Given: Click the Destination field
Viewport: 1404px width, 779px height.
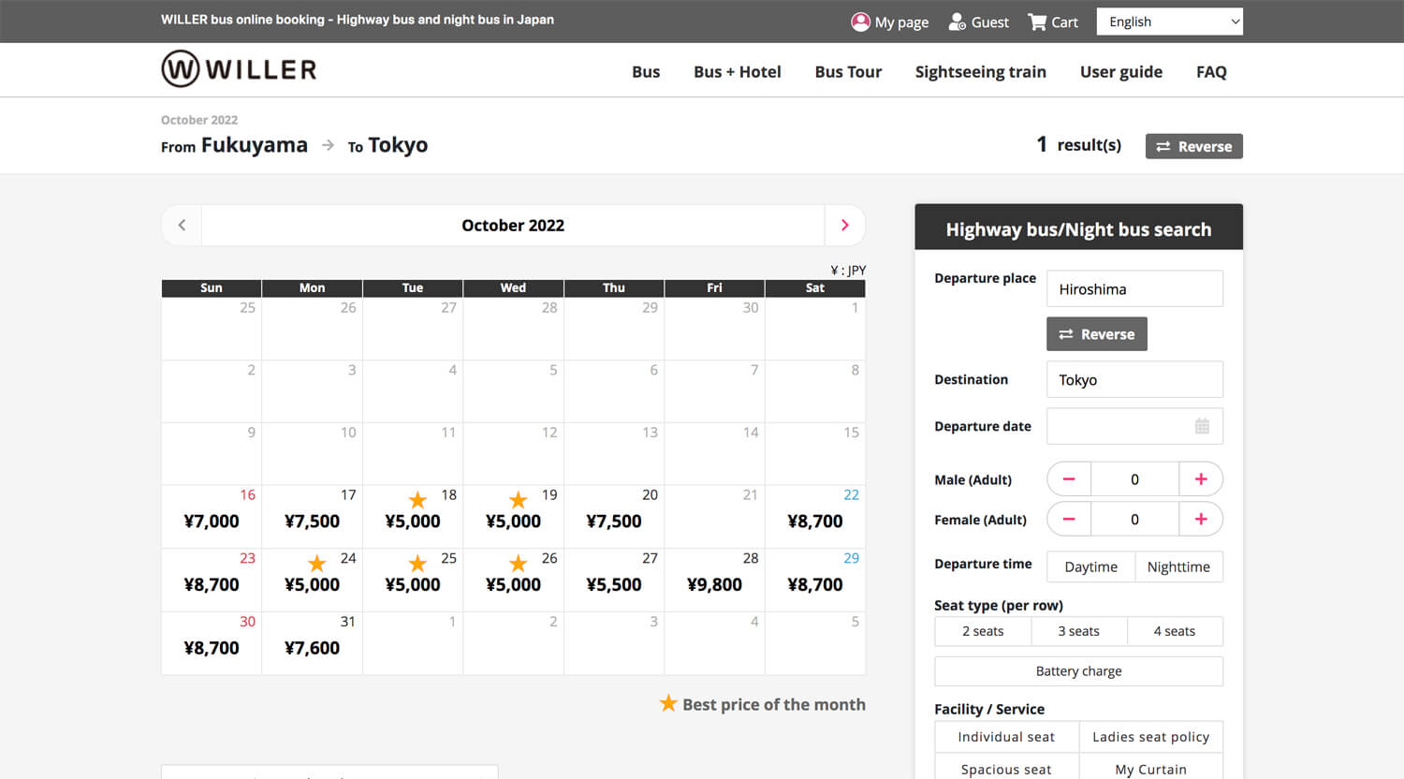Looking at the screenshot, I should 1134,379.
